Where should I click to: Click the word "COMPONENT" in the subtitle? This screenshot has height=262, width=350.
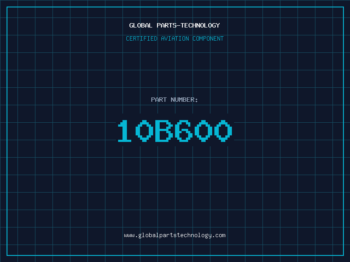tap(208, 38)
